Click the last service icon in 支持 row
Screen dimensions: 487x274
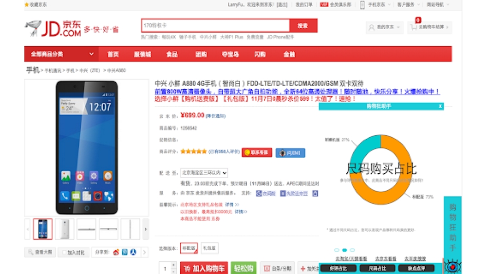315,193
